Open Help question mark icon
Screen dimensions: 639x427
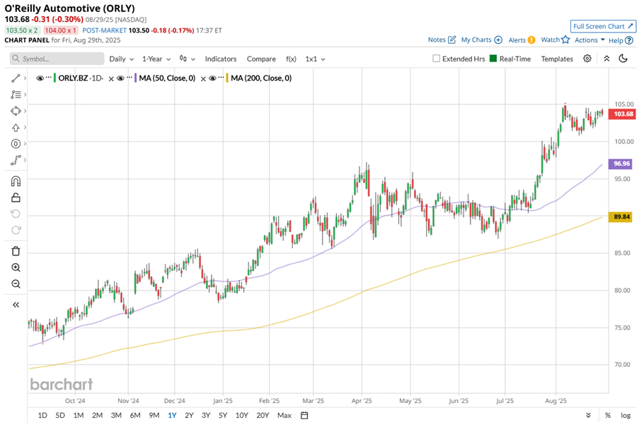click(629, 40)
